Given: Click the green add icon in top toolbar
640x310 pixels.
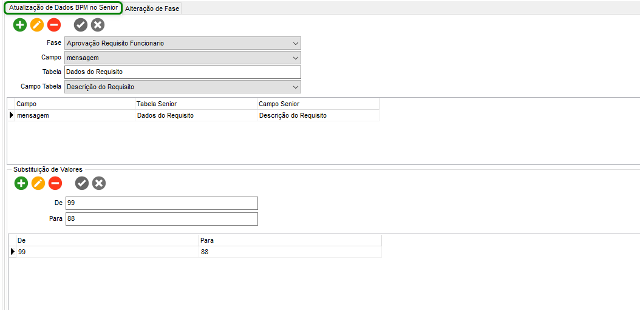Looking at the screenshot, I should (20, 25).
